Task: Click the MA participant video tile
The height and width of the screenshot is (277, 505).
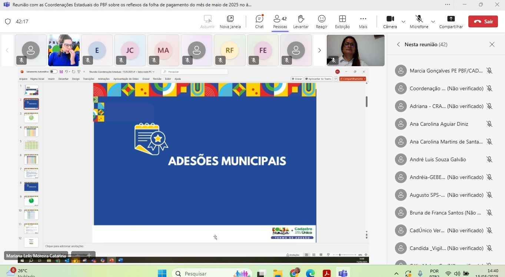Action: 163,50
